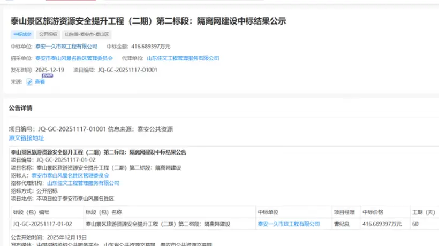Image resolution: width=439 pixels, height=246 pixels.
Task: Click the 山东省-泰安市-泰山区 region tag
Action: pyautogui.click(x=87, y=34)
